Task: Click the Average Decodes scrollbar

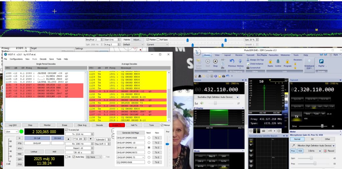Action: [169, 96]
